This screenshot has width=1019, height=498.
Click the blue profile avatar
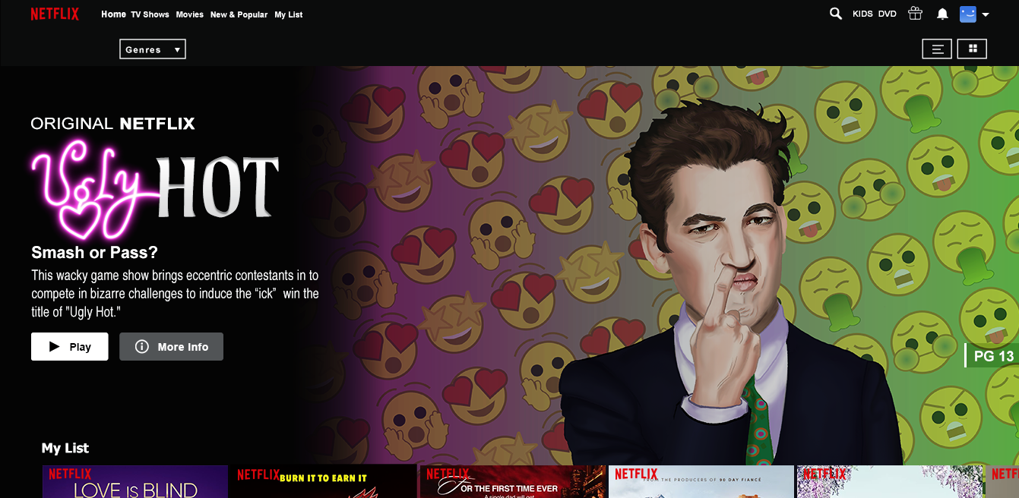[x=967, y=14]
